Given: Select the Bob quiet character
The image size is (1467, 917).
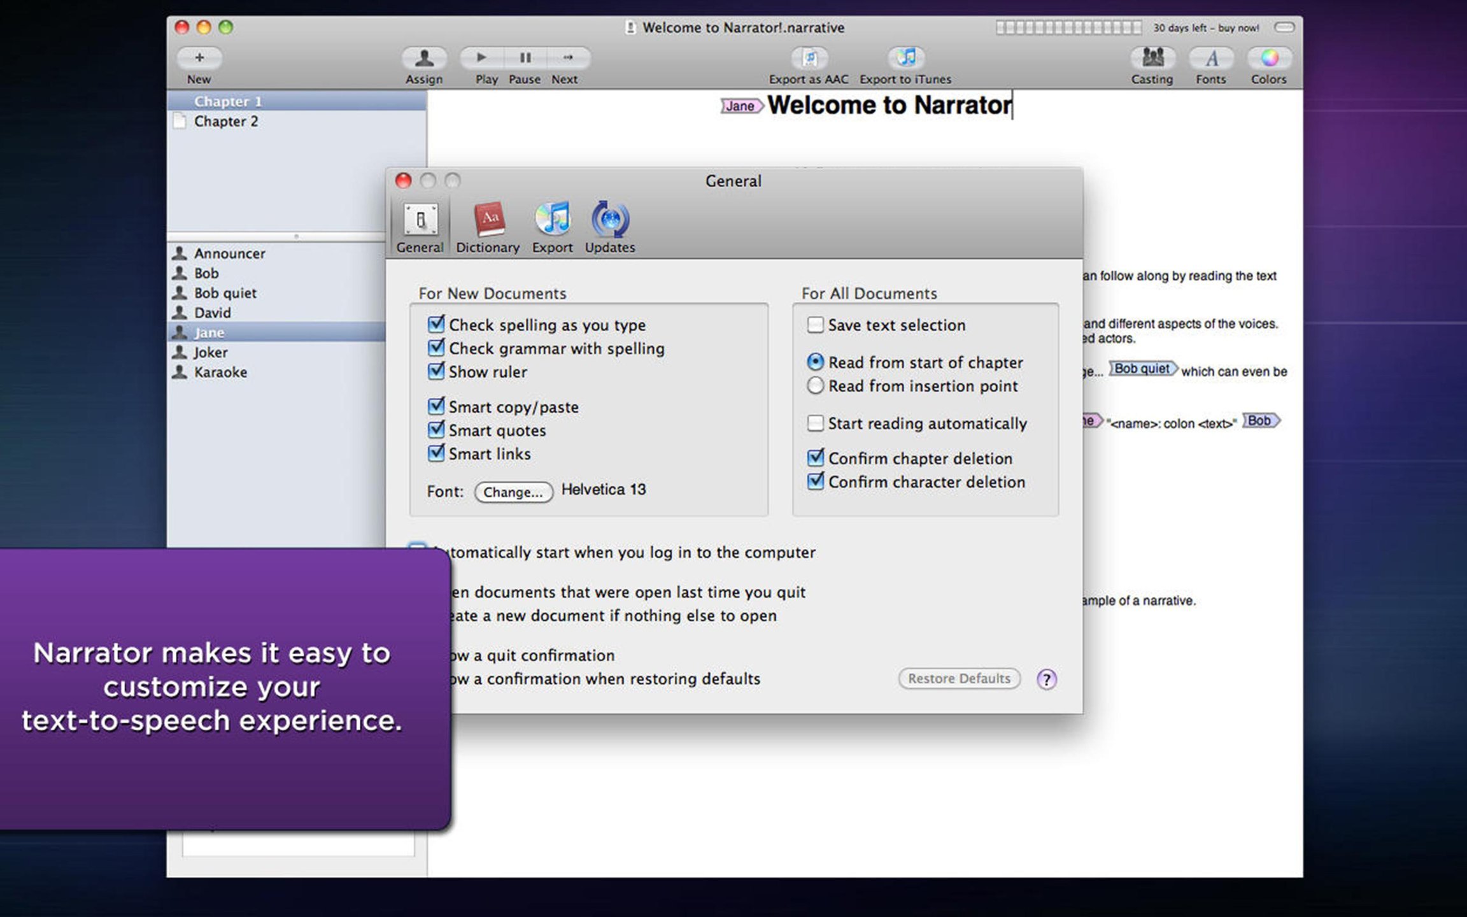Looking at the screenshot, I should point(276,293).
